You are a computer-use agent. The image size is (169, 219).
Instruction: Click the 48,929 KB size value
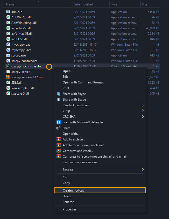coord(152,28)
